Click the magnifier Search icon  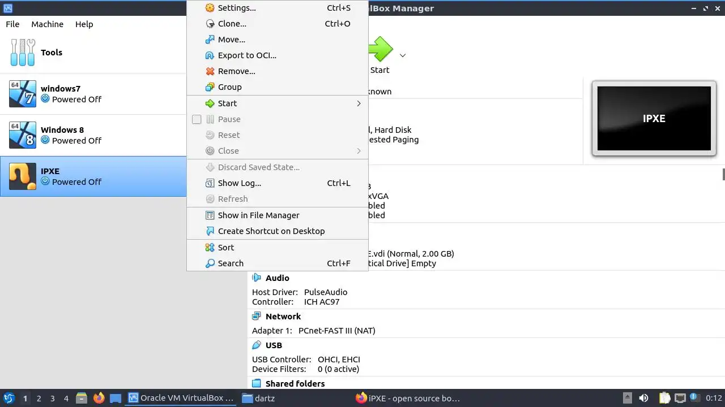(210, 263)
